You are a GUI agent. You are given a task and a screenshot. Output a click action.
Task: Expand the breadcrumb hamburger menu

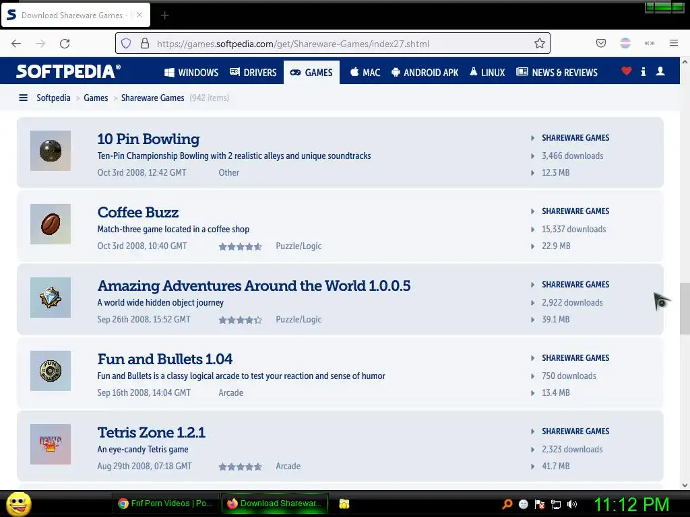pyautogui.click(x=24, y=98)
